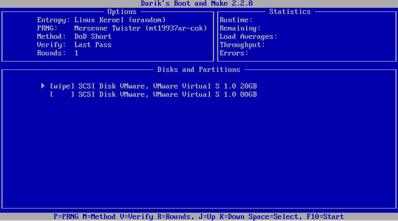
Task: Click the Rounds value of 1
Action: [76, 53]
